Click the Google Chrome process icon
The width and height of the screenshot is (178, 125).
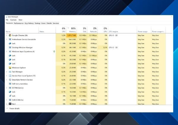pos(10,35)
